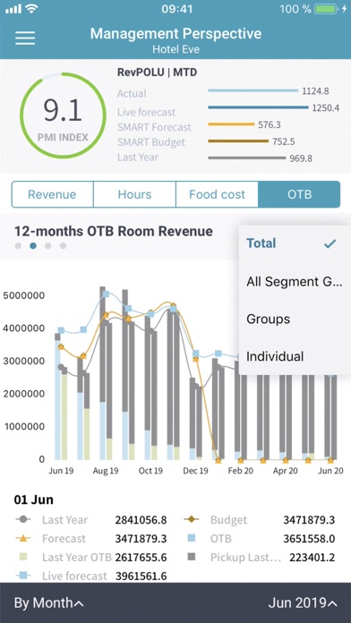Choose All Segment Groups option
351x623 pixels.
pyautogui.click(x=295, y=282)
